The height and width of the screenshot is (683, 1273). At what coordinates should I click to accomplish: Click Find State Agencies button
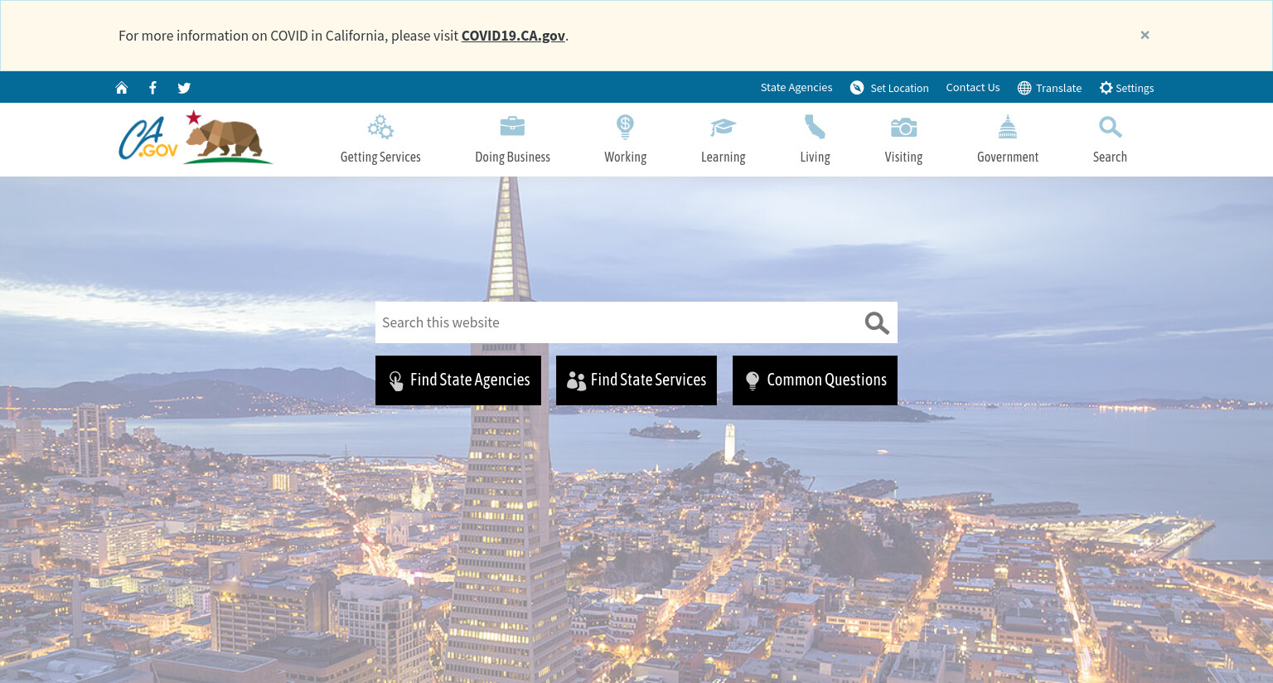458,380
